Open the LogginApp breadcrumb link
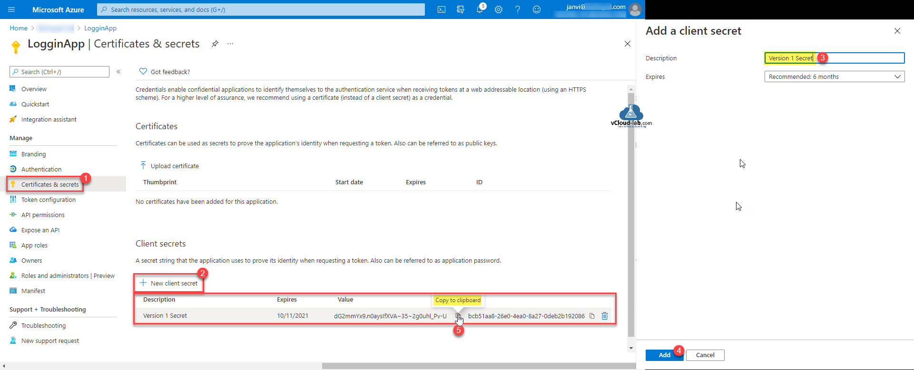The width and height of the screenshot is (914, 370). (x=100, y=28)
